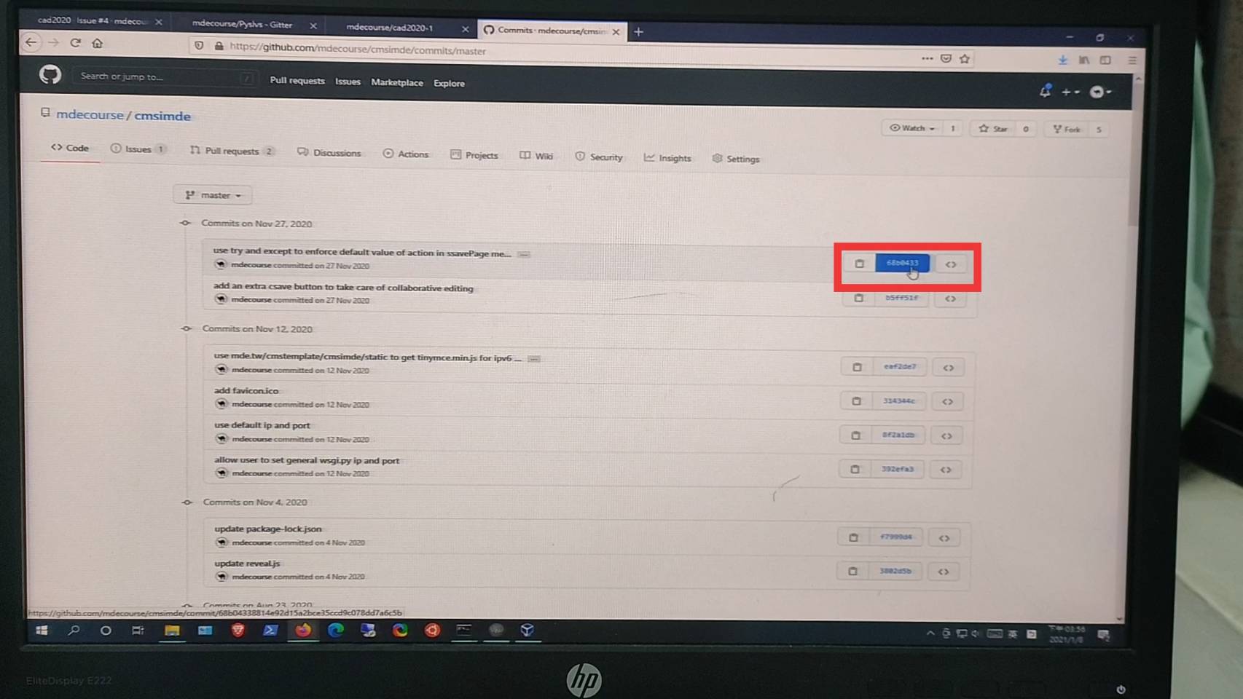Open the Actions tab
Viewport: 1243px width, 699px height.
[x=406, y=154]
